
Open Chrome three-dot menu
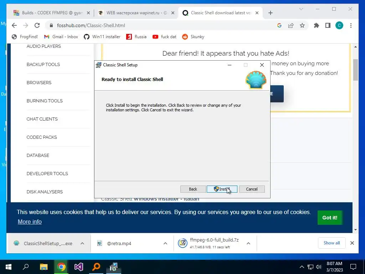(351, 25)
